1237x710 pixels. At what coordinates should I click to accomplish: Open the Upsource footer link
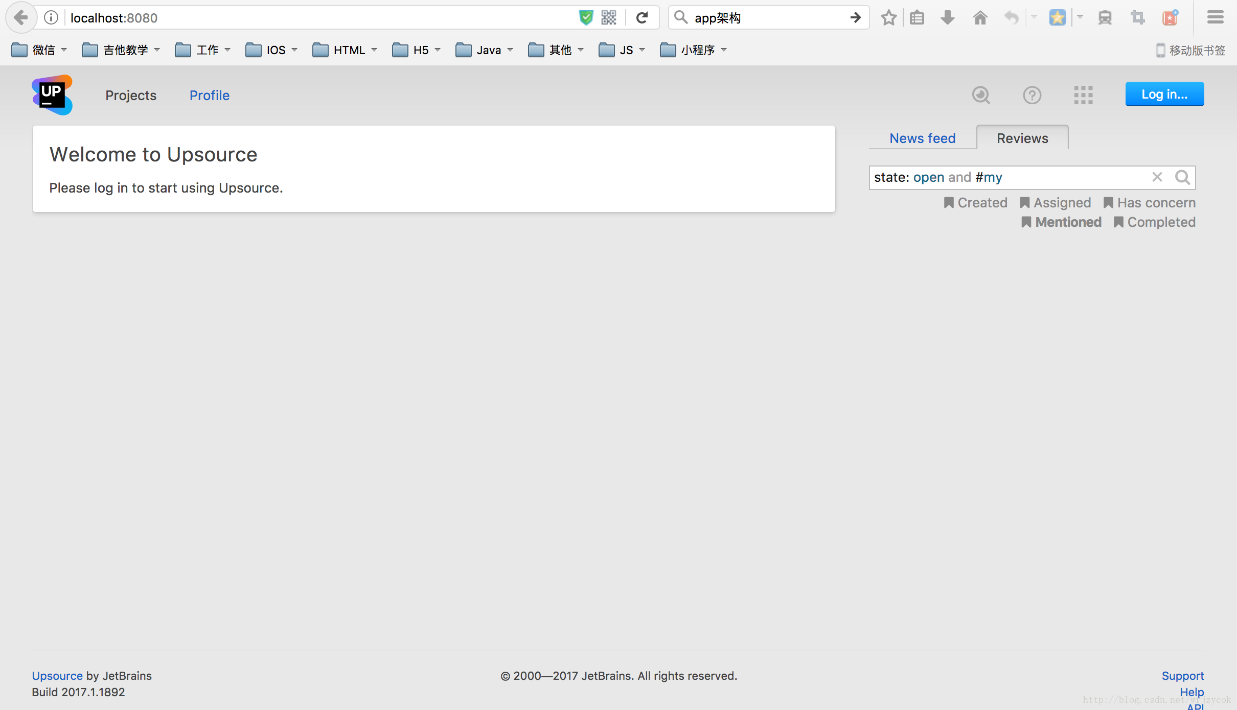57,676
